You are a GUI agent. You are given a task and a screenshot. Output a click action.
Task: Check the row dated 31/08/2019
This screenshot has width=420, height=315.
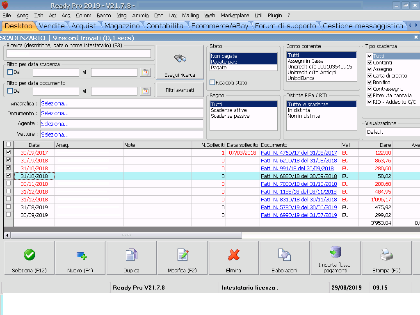(9, 207)
